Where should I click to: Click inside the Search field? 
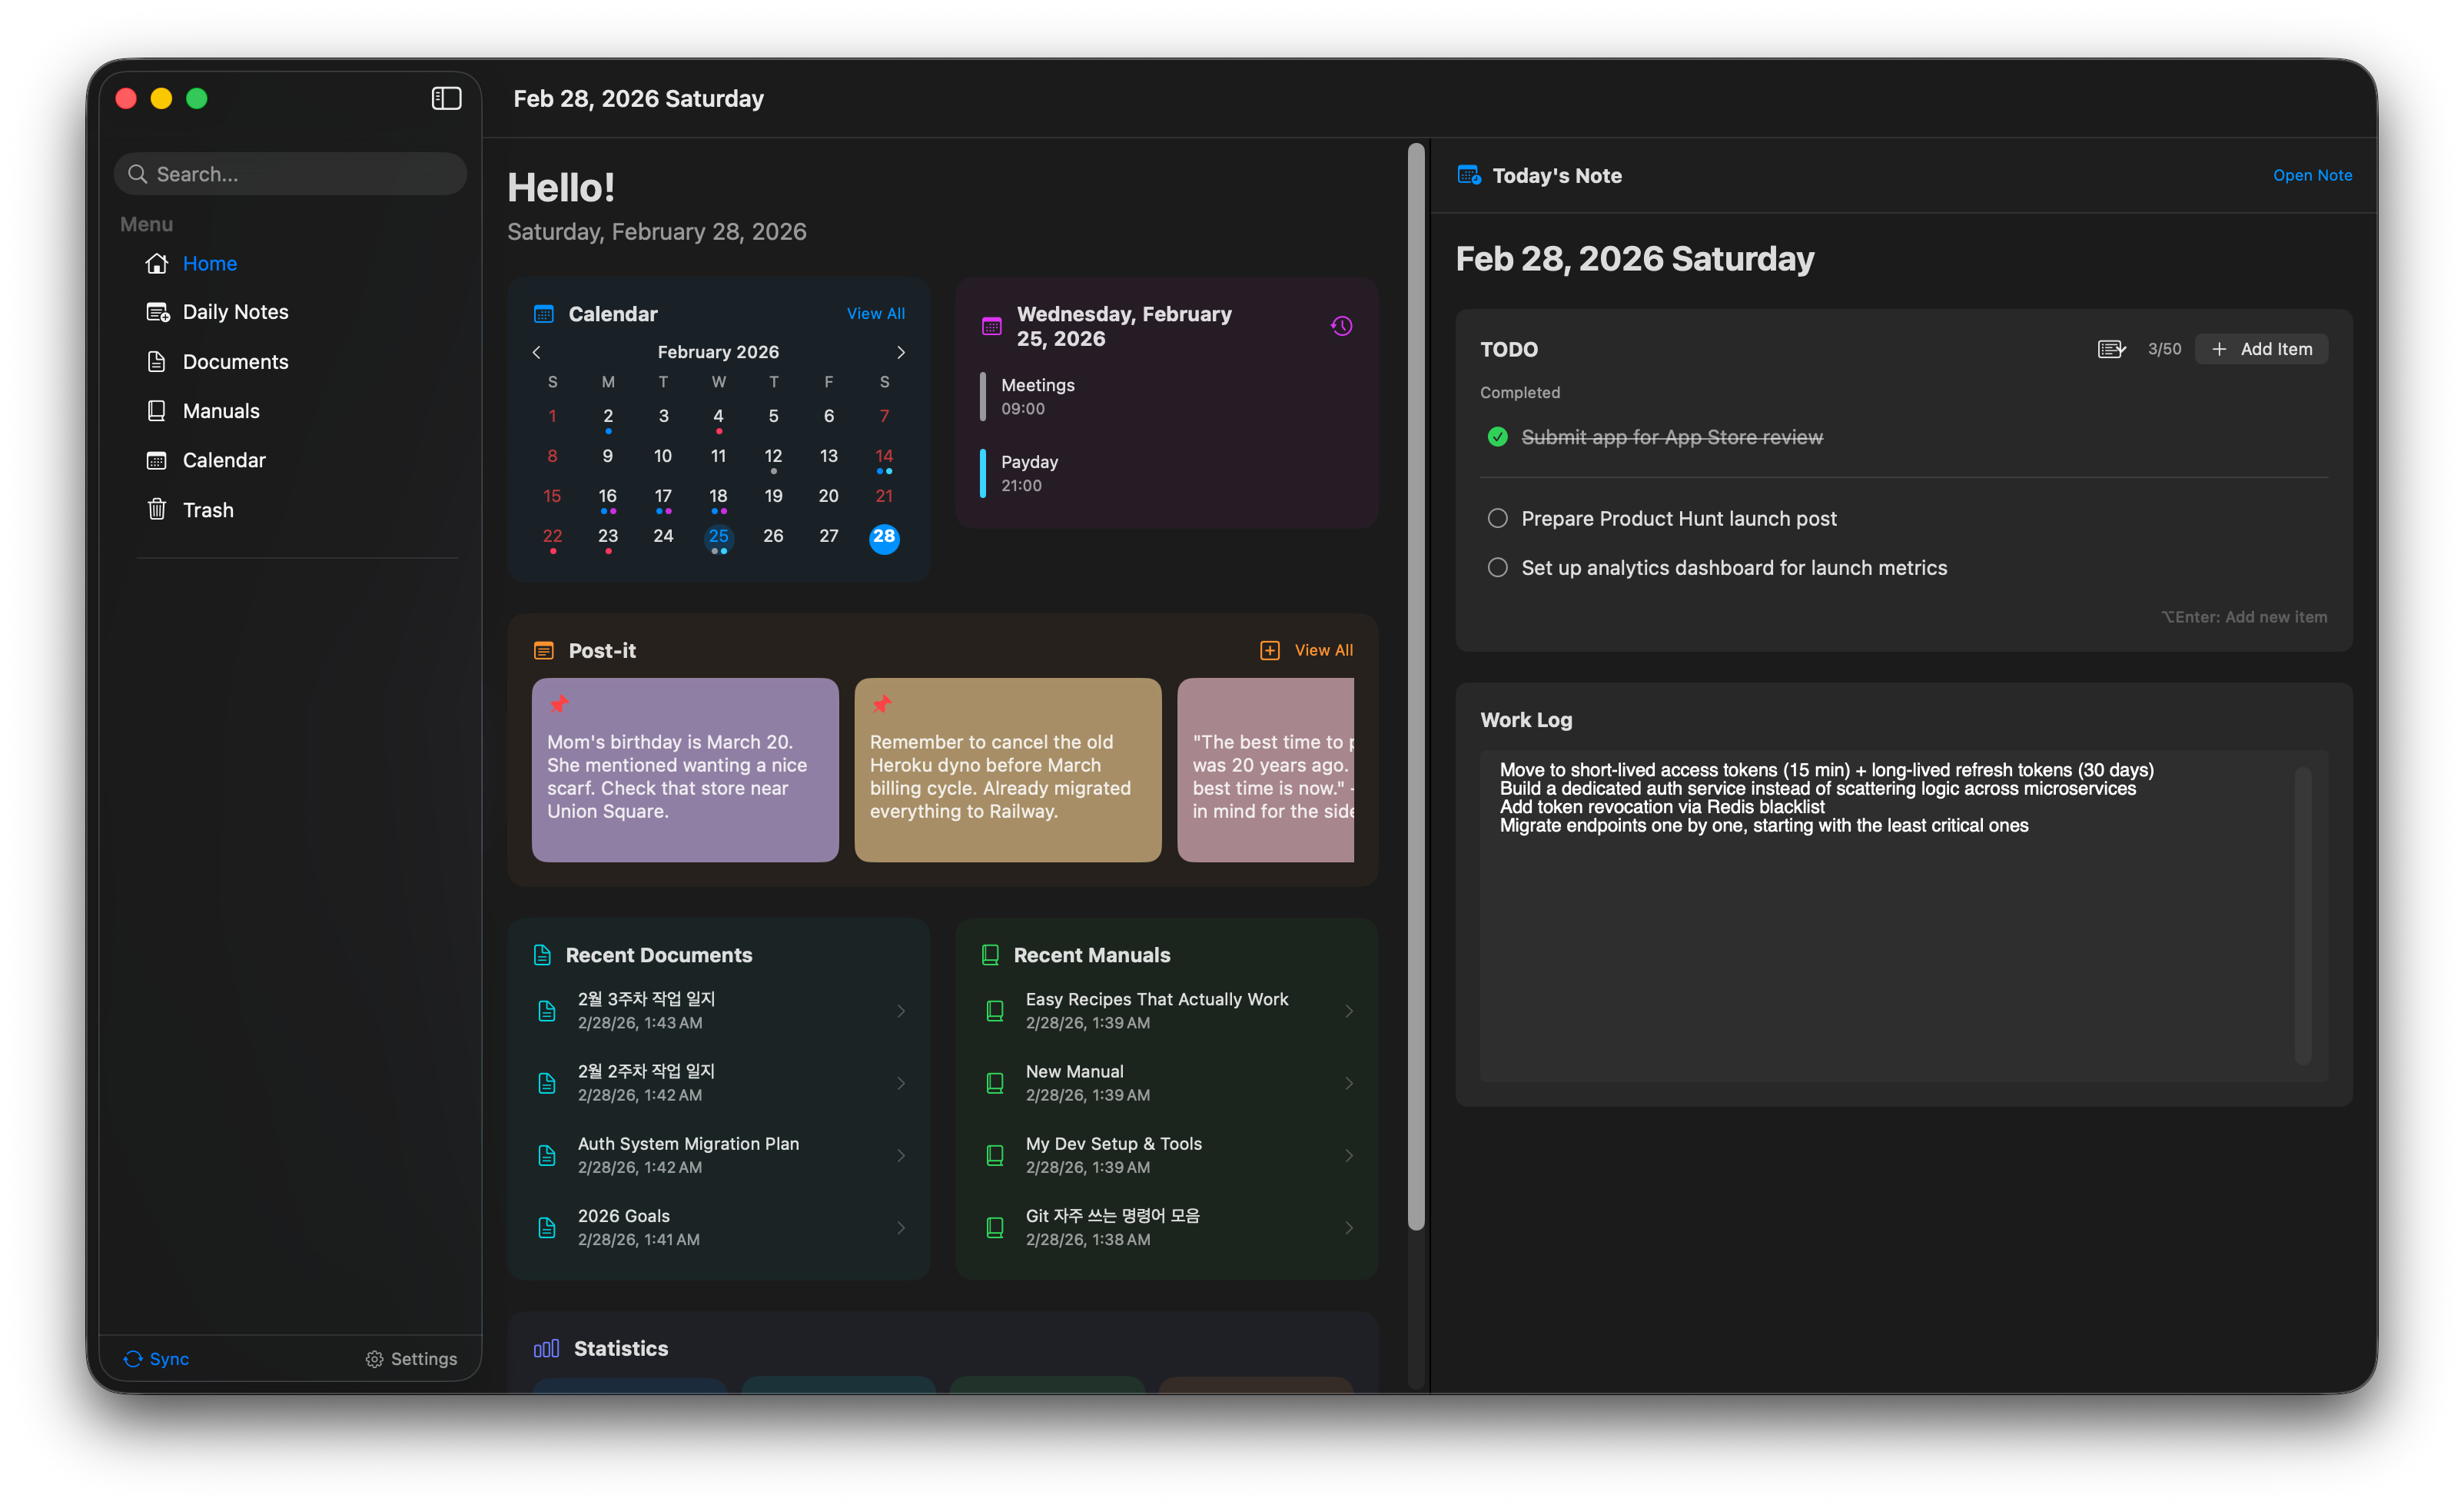pos(290,173)
